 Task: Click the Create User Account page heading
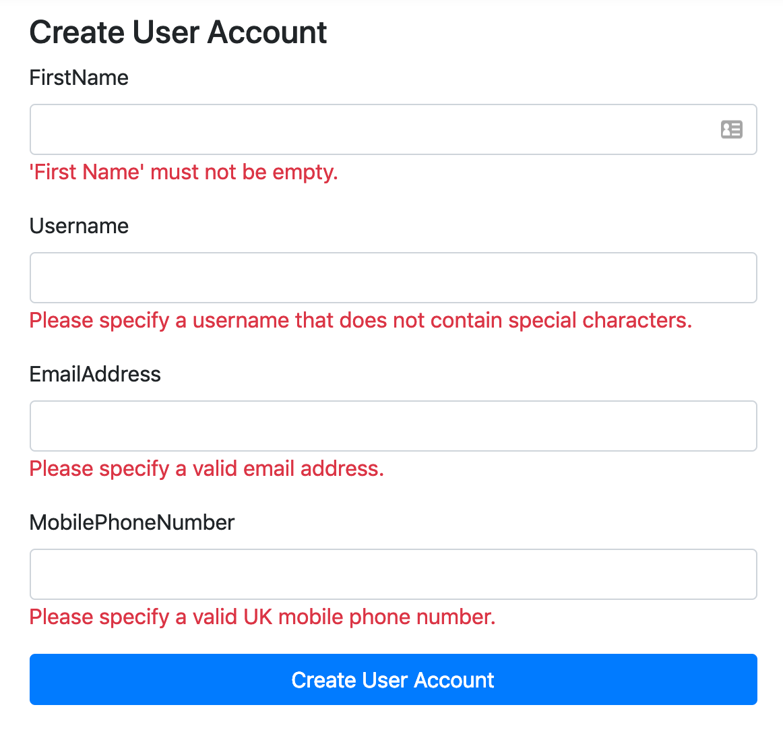[178, 32]
